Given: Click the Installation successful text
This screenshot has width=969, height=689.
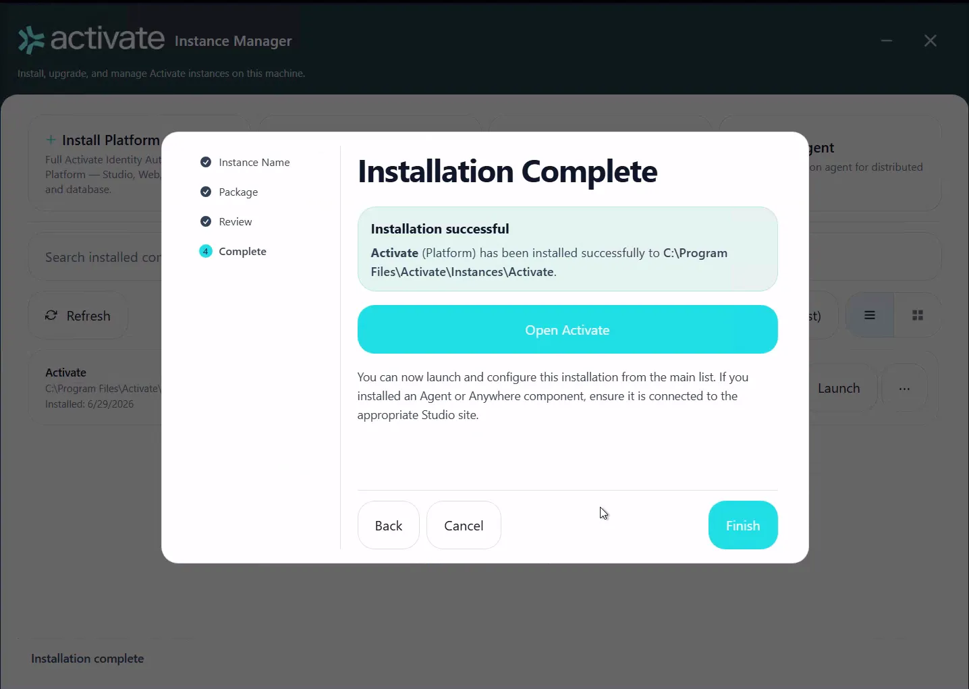Looking at the screenshot, I should pos(440,229).
